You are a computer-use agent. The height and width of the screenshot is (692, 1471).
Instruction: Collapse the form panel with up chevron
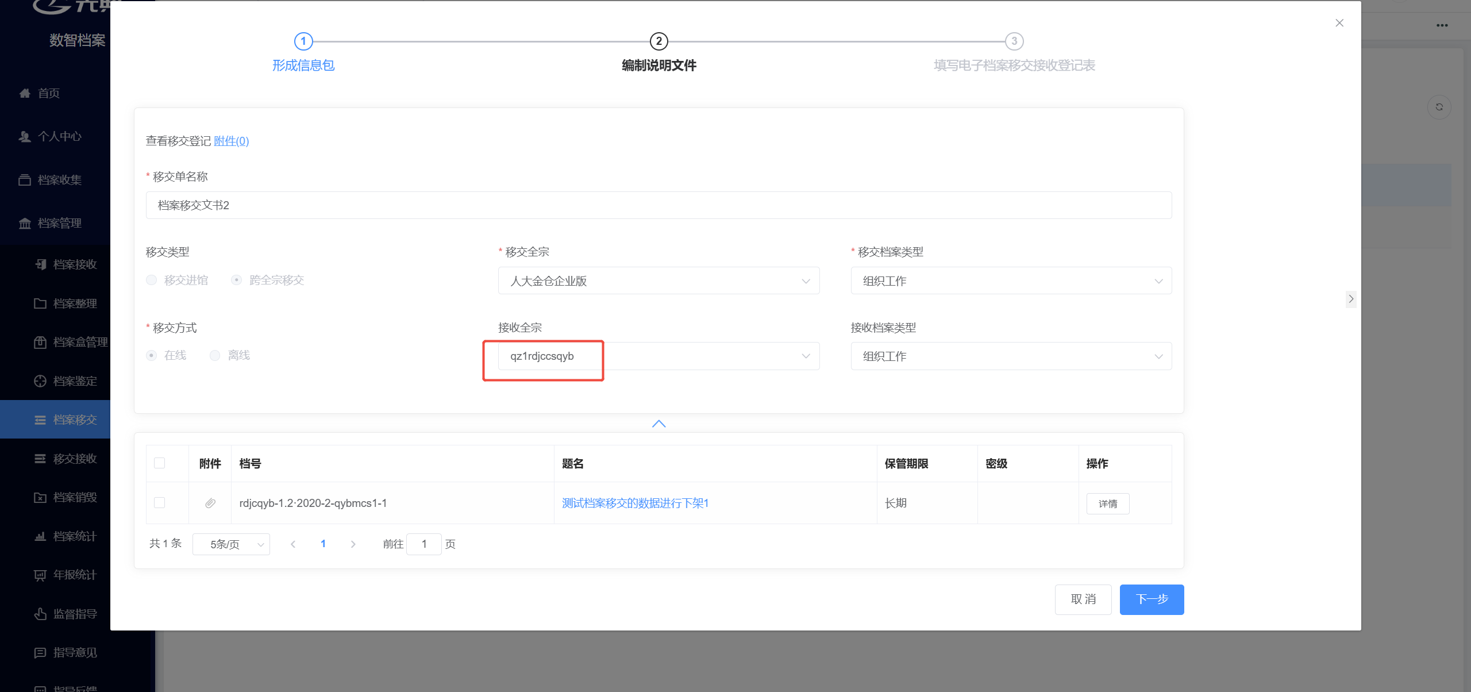(x=659, y=424)
